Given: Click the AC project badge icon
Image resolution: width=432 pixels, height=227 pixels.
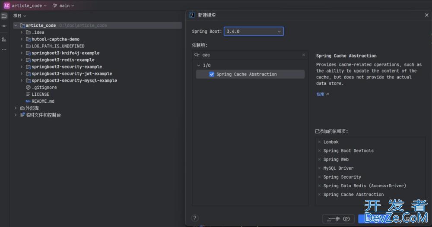Looking at the screenshot, I should coord(6,6).
